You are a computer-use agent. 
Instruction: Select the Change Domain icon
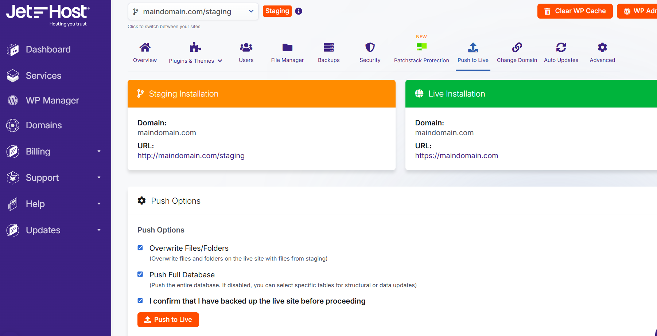[517, 47]
